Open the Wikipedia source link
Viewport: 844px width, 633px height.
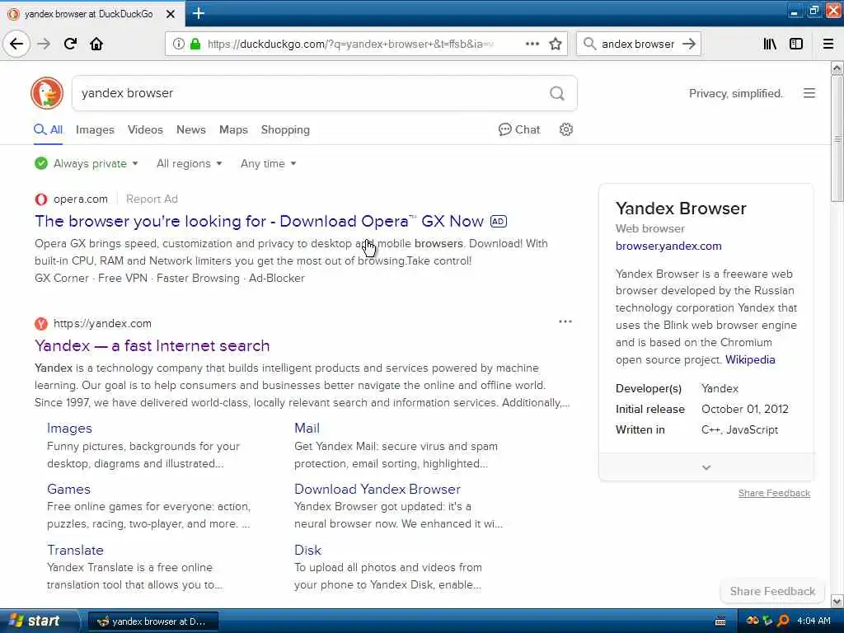750,359
